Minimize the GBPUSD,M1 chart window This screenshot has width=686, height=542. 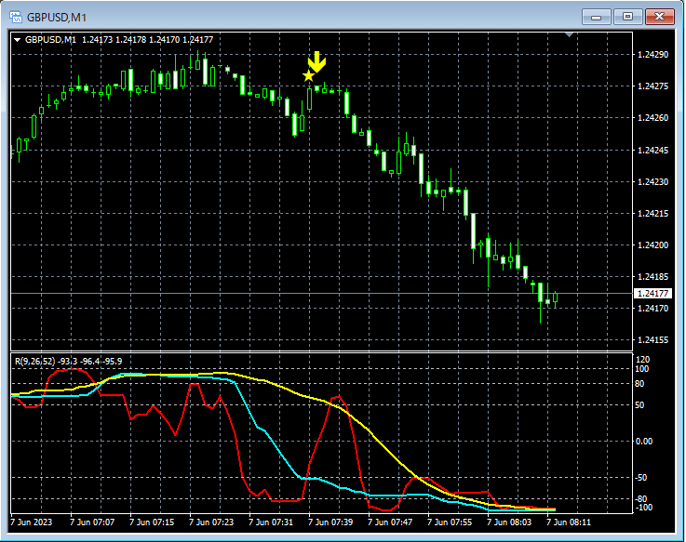coord(596,17)
